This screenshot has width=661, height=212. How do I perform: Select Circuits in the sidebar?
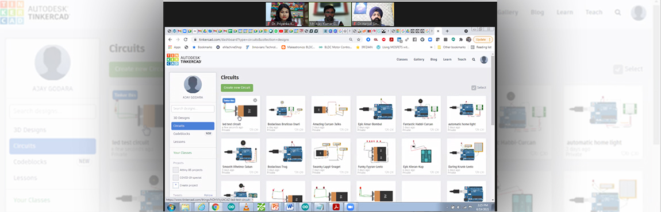[193, 126]
